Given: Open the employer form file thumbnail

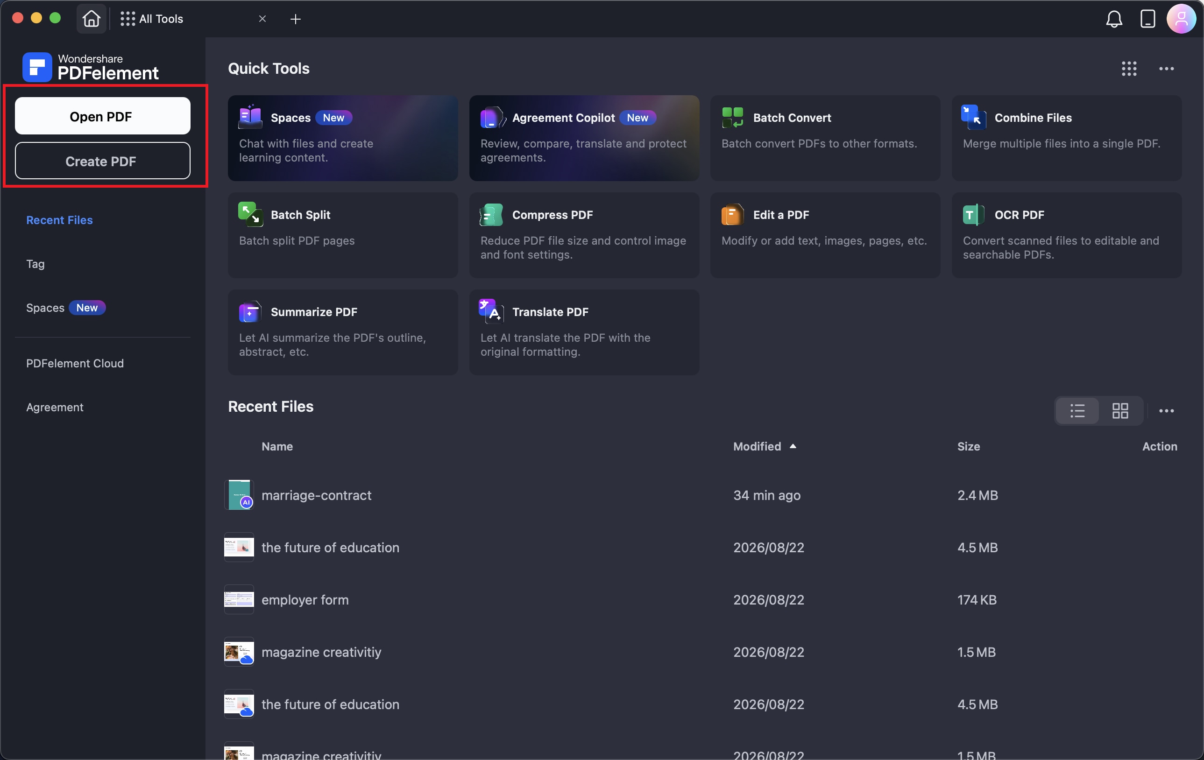Looking at the screenshot, I should click(239, 599).
